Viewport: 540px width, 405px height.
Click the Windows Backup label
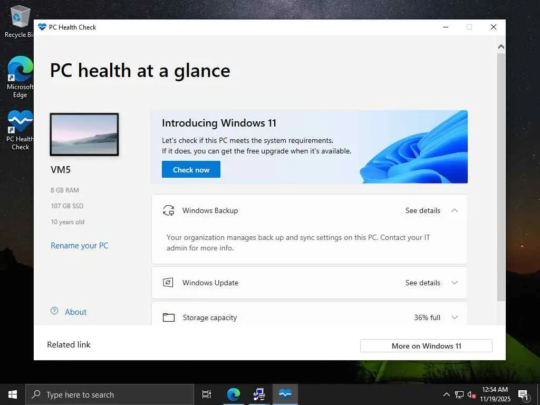pos(210,210)
